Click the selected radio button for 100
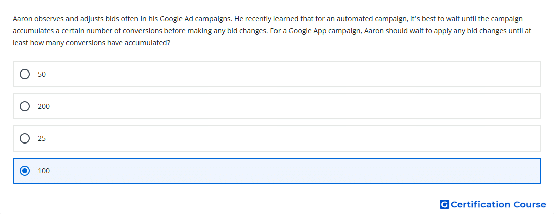Image resolution: width=554 pixels, height=214 pixels. [x=25, y=171]
